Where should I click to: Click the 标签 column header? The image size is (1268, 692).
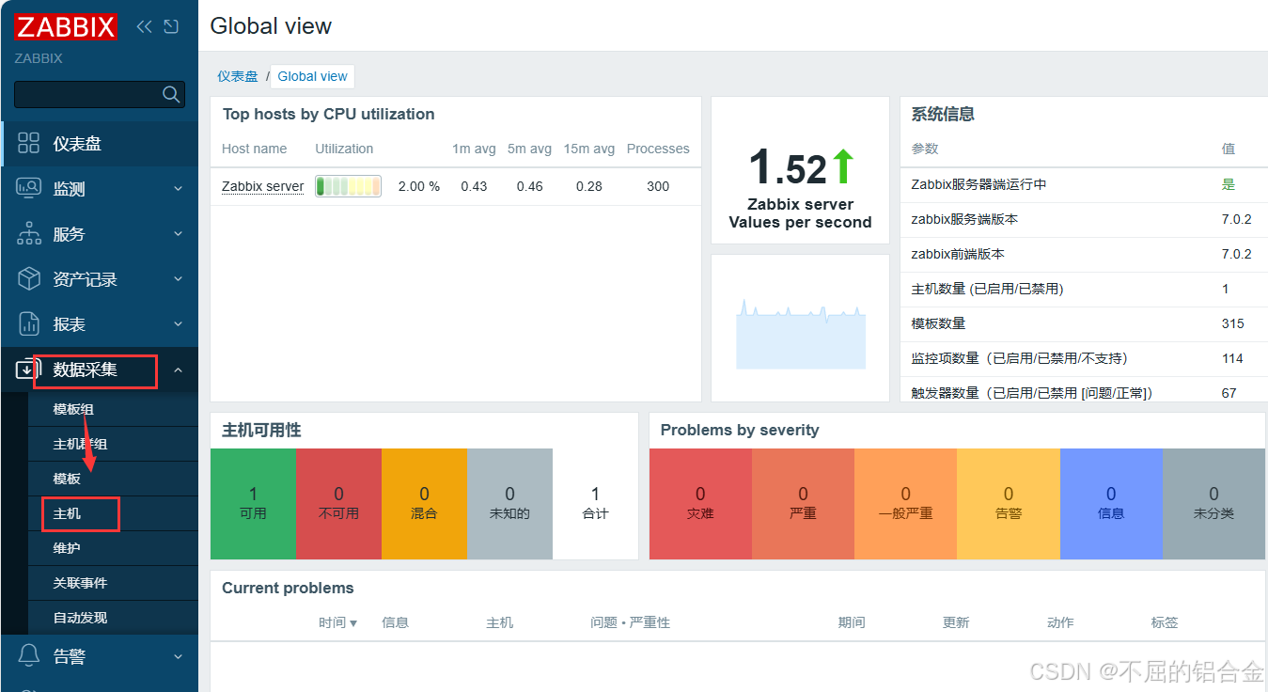(1165, 622)
